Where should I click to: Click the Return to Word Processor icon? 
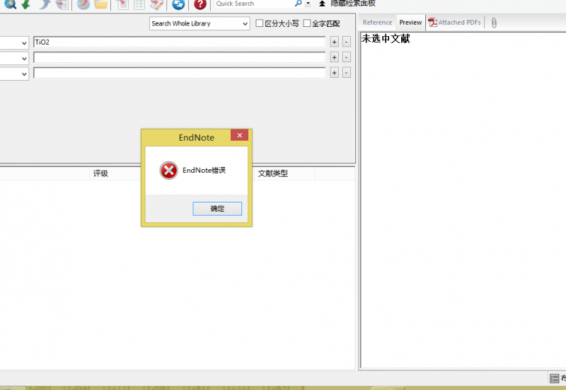156,4
